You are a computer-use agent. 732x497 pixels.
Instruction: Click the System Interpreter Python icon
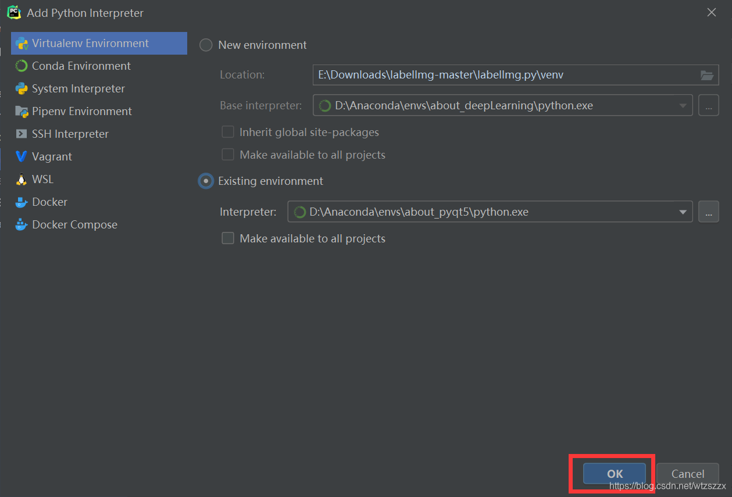click(x=22, y=89)
